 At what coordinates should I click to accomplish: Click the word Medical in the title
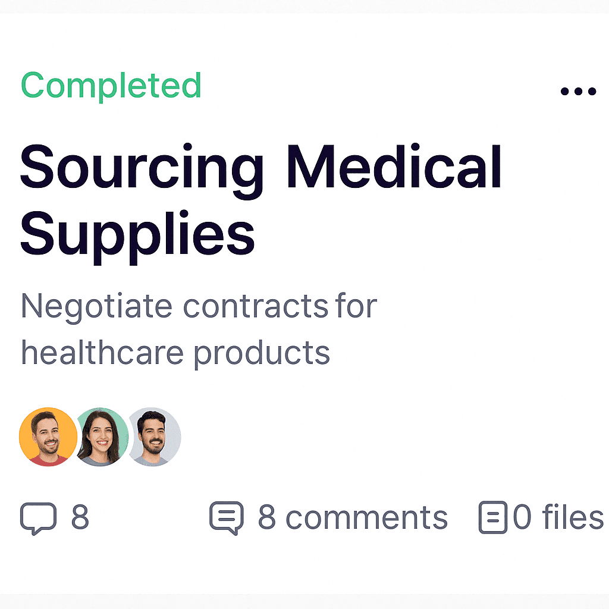click(394, 167)
